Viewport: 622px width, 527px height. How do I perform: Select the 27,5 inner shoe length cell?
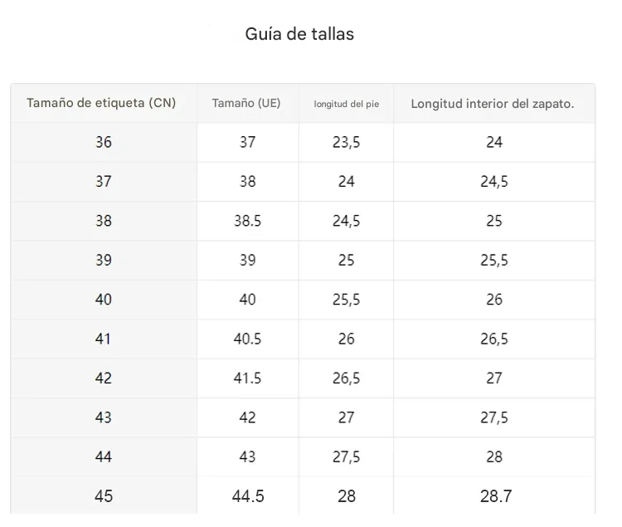[494, 417]
